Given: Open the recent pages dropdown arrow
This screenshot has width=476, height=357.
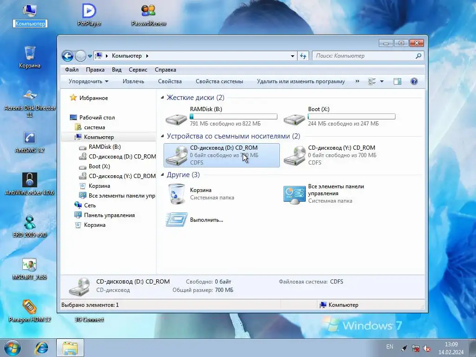Looking at the screenshot, I should pos(90,56).
